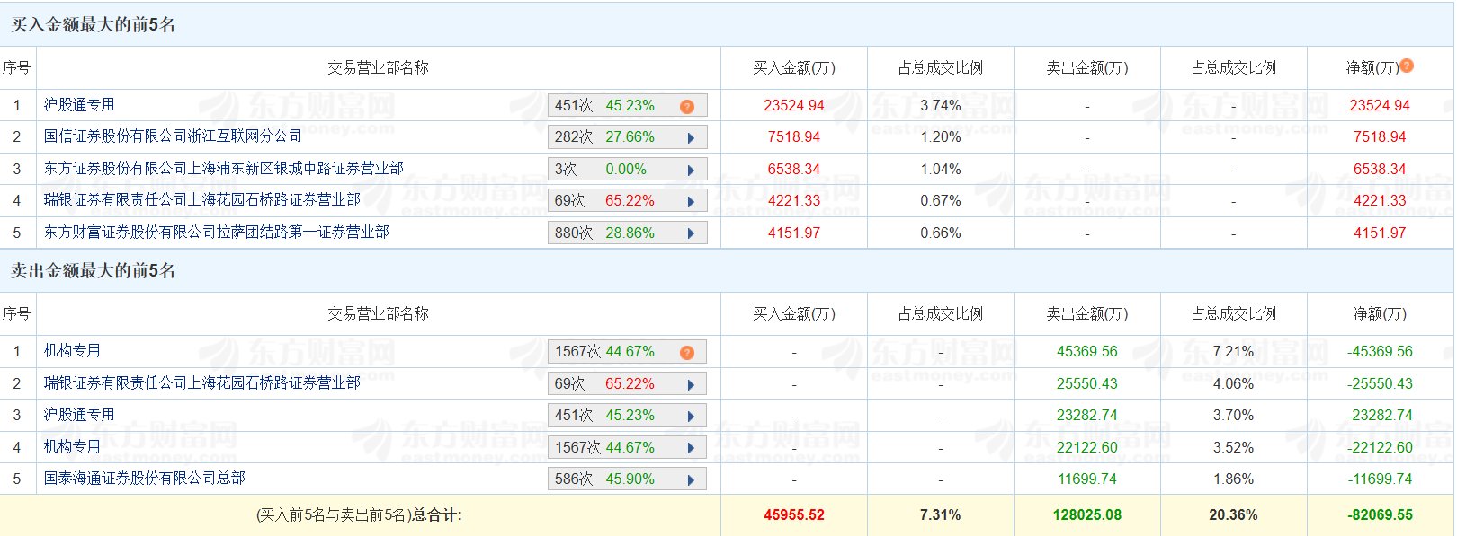This screenshot has height=536, width=1457.
Task: Open 机构专用 link in the 22122.60 row
Action: (x=72, y=447)
